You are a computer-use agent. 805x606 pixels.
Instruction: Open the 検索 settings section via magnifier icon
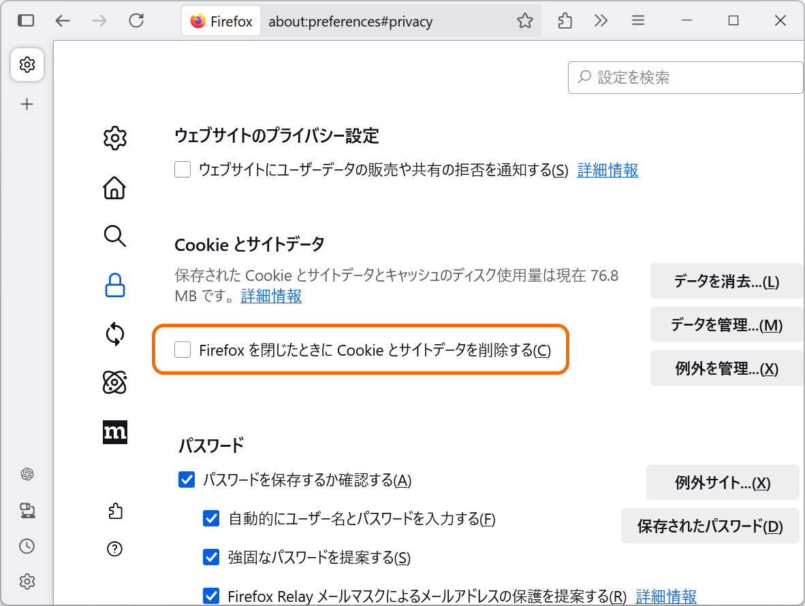(115, 237)
